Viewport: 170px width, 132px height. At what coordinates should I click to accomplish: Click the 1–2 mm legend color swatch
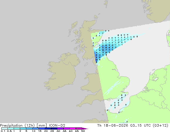[x=17, y=128]
